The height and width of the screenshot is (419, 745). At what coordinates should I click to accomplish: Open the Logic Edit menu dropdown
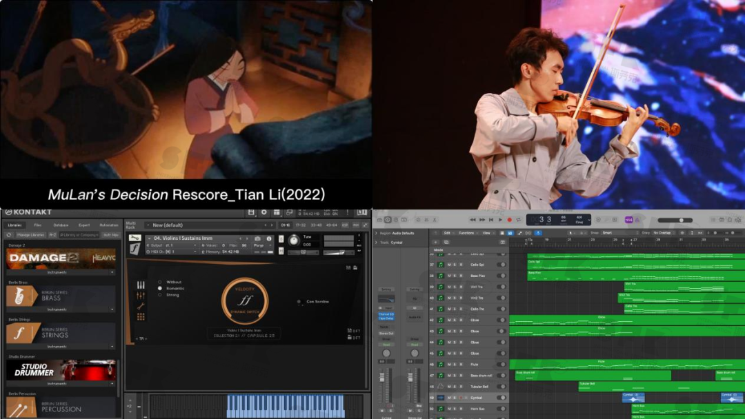pyautogui.click(x=448, y=233)
